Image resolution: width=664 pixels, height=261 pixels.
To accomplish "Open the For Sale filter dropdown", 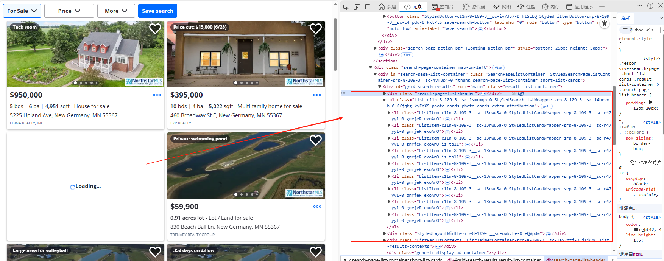I will click(x=22, y=11).
